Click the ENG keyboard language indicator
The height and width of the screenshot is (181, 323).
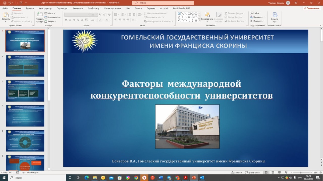click(300, 178)
